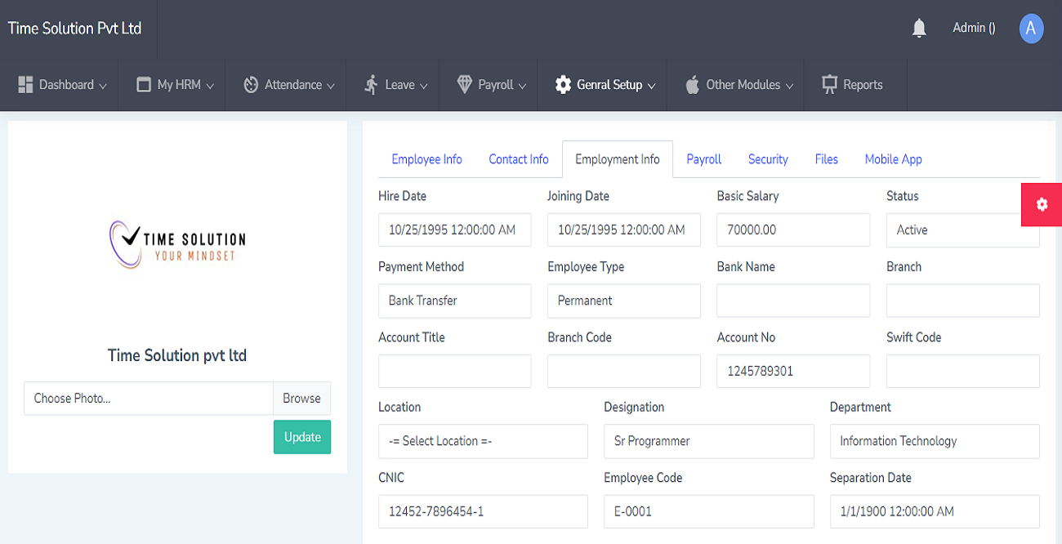
Task: Click the Leave walking person icon
Action: [x=372, y=85]
